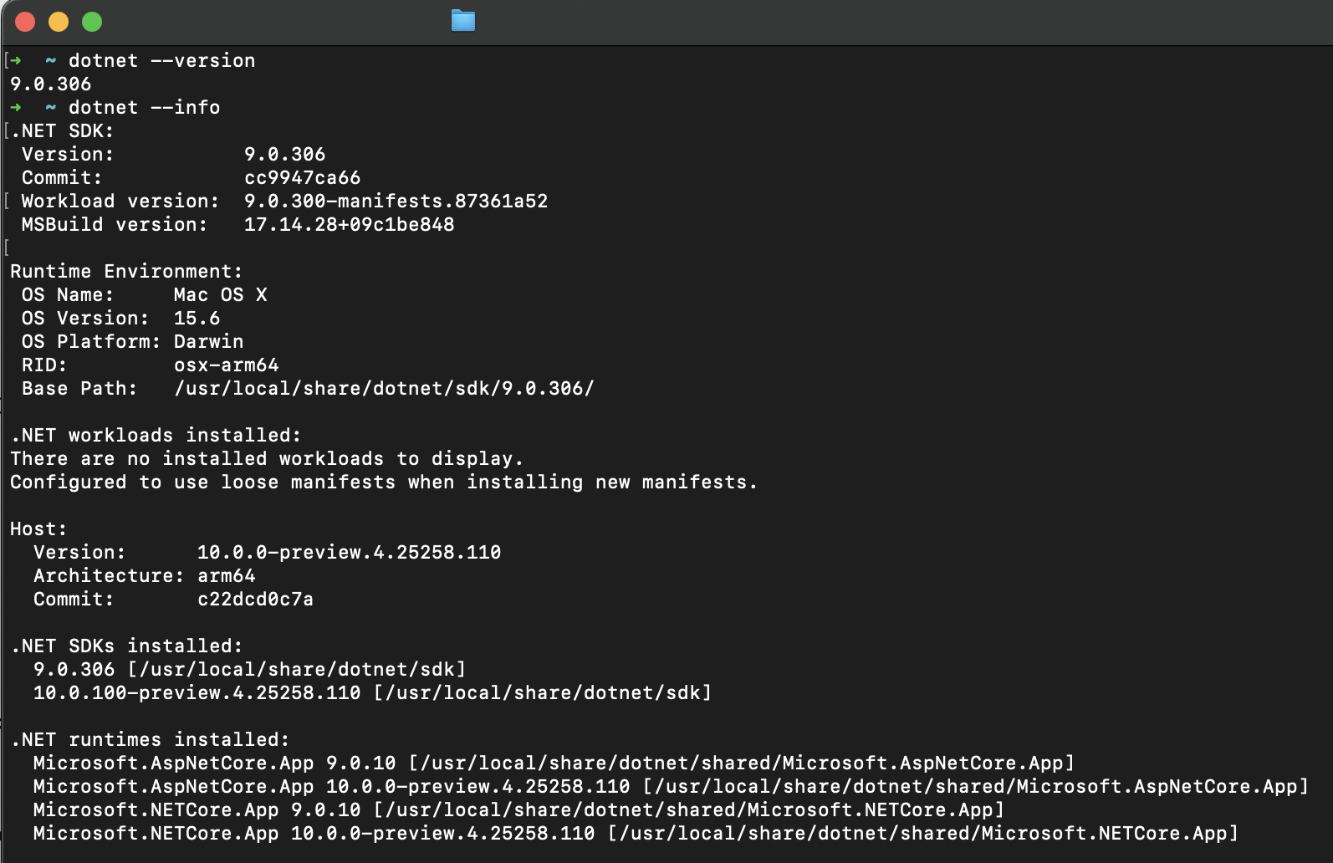Click the dotnet --info command text
Viewport: 1333px width, 863px height.
click(144, 107)
